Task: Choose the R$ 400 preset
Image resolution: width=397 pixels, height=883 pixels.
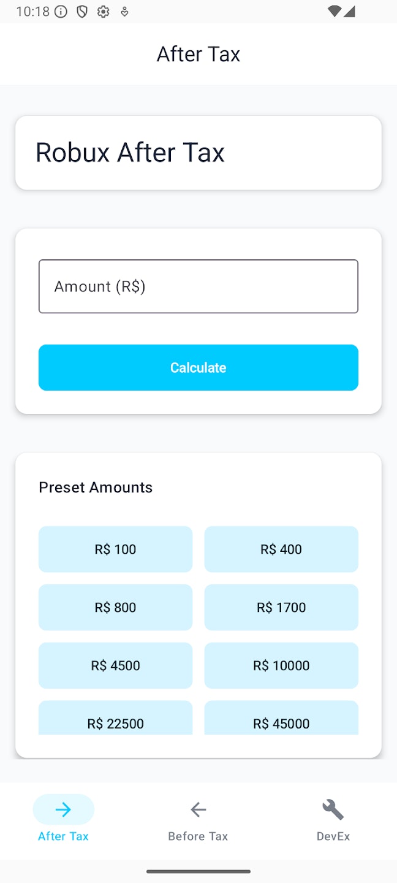Action: [281, 549]
